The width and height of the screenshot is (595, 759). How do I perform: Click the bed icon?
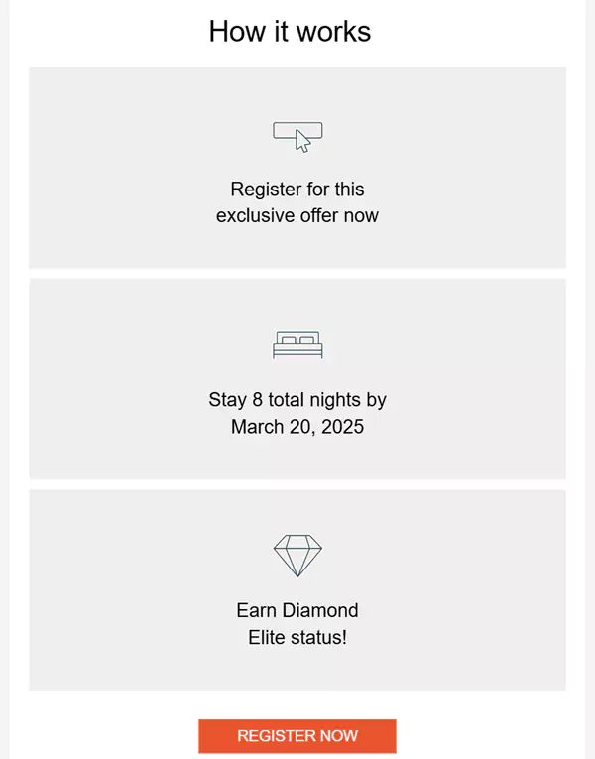tap(297, 345)
